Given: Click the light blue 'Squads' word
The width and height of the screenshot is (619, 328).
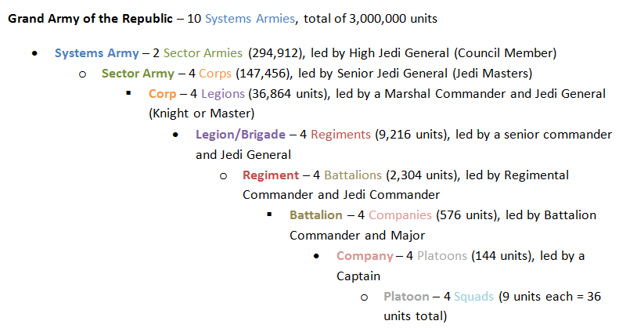Looking at the screenshot, I should 473,297.
